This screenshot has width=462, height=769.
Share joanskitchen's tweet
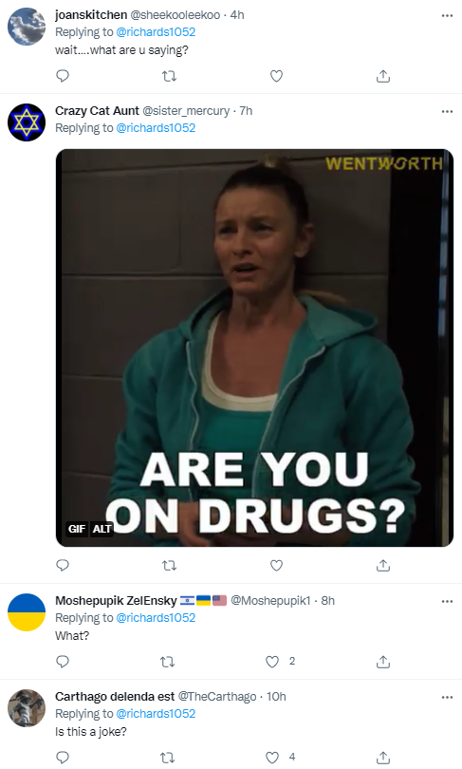pyautogui.click(x=383, y=76)
